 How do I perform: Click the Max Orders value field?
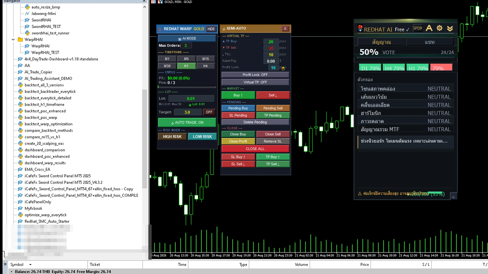click(x=186, y=46)
